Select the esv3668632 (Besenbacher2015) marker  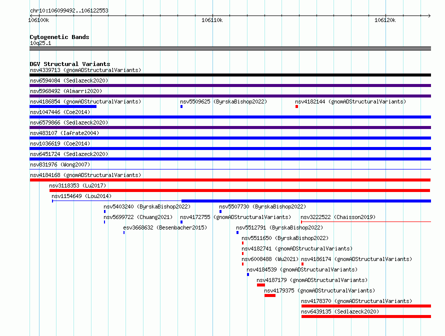coord(124,232)
